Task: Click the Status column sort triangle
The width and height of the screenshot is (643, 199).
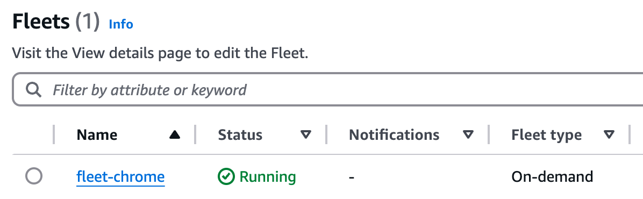Action: pos(305,135)
